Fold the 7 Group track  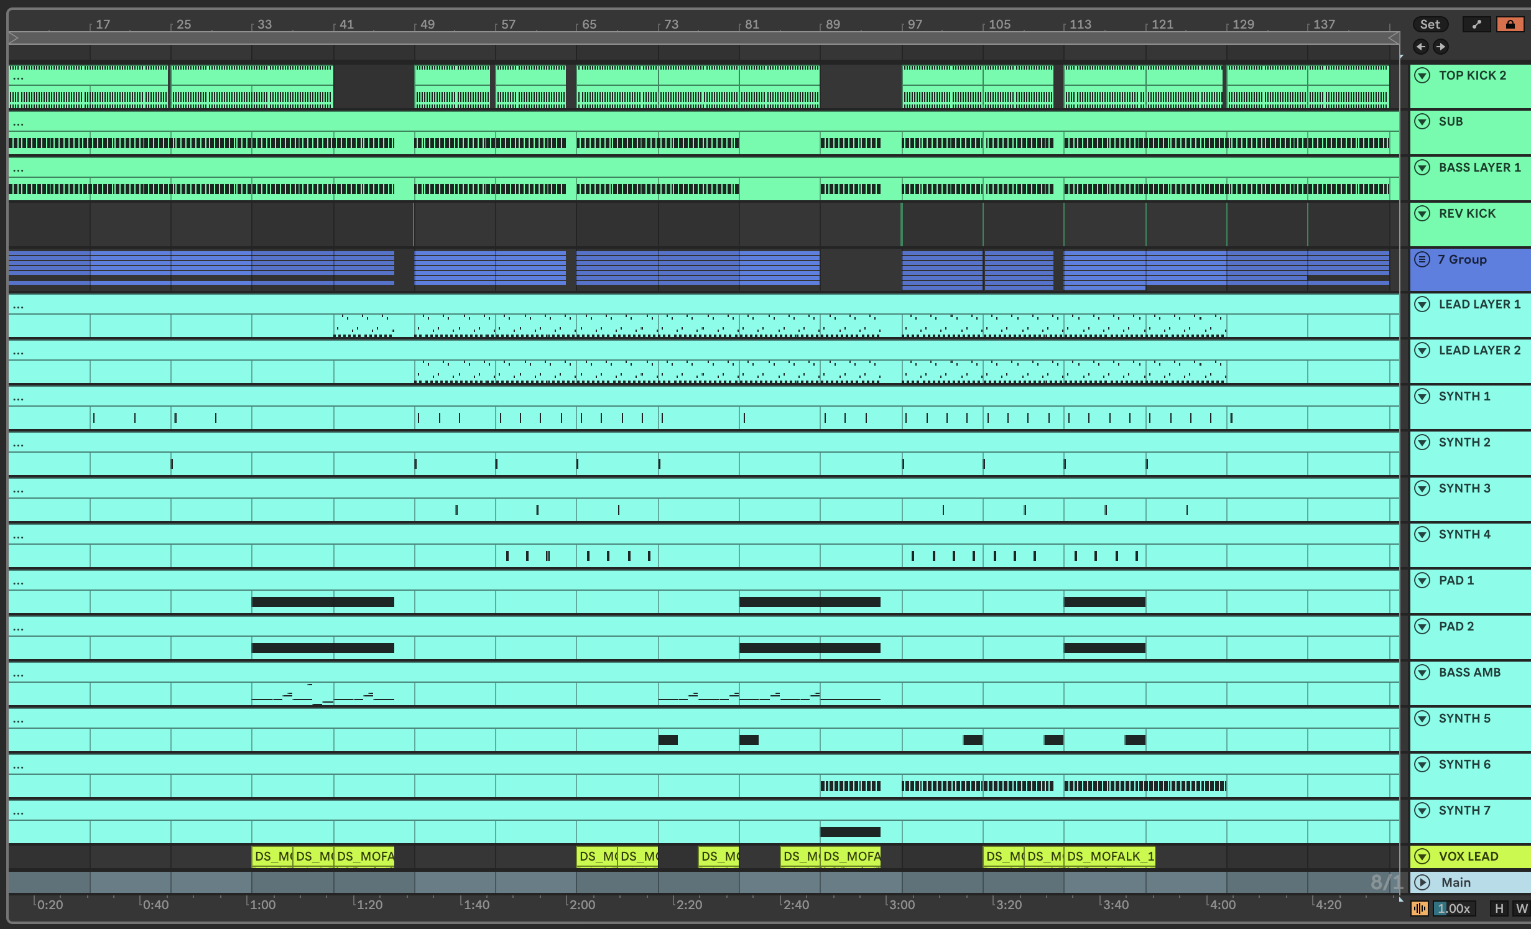click(1422, 259)
